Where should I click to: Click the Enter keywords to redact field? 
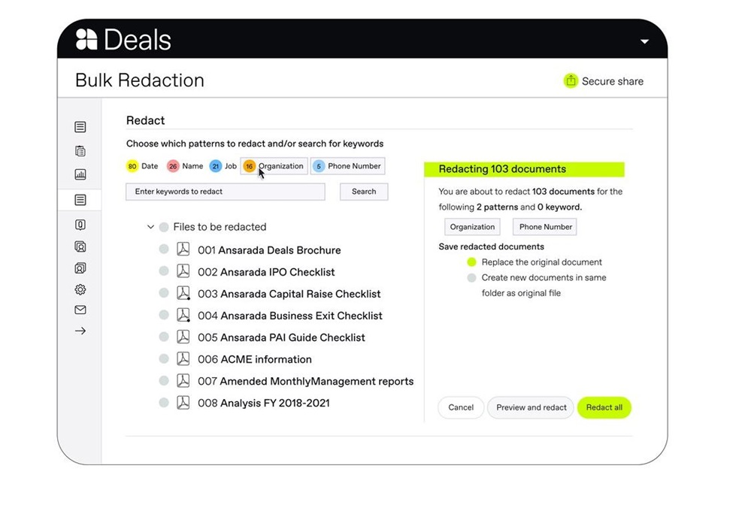point(226,192)
